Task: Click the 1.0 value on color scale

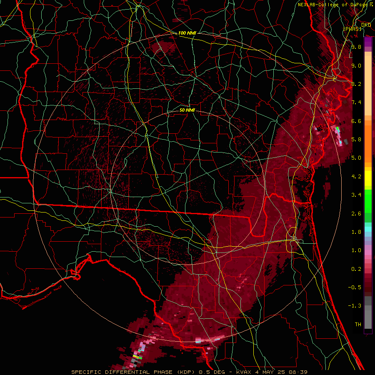Action: (356, 250)
